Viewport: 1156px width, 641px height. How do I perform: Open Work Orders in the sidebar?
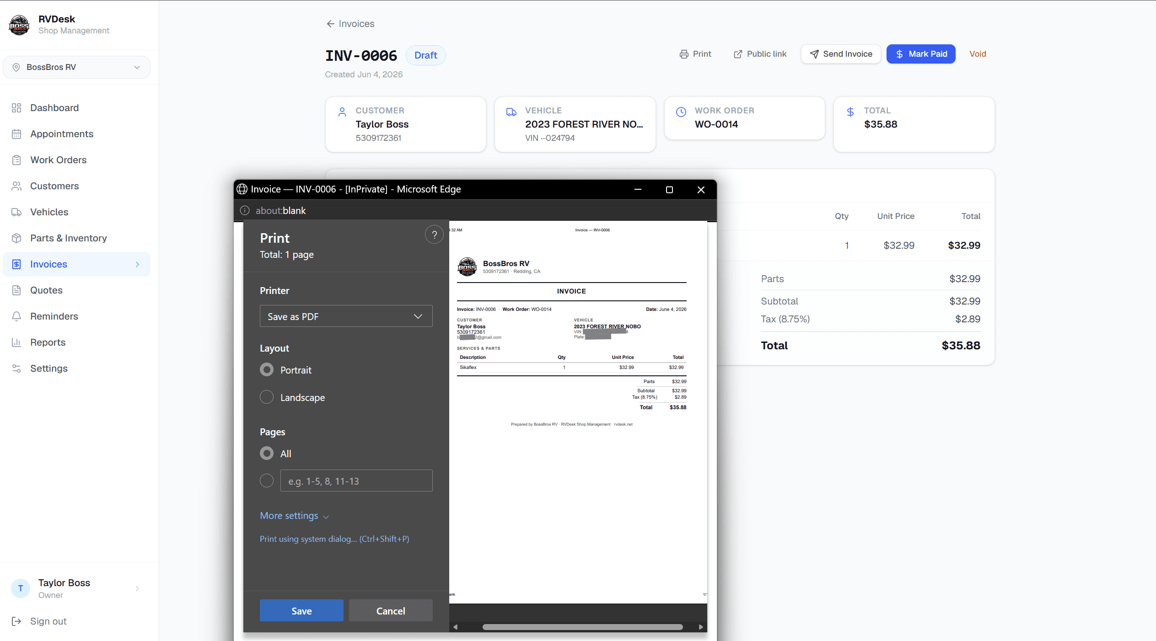tap(76, 160)
